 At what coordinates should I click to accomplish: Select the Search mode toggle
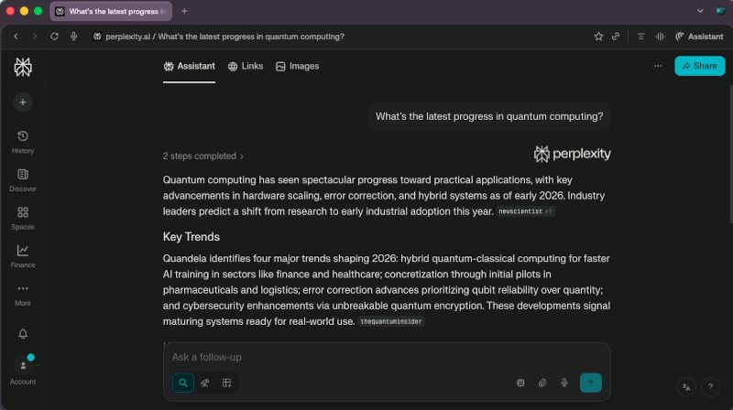182,383
